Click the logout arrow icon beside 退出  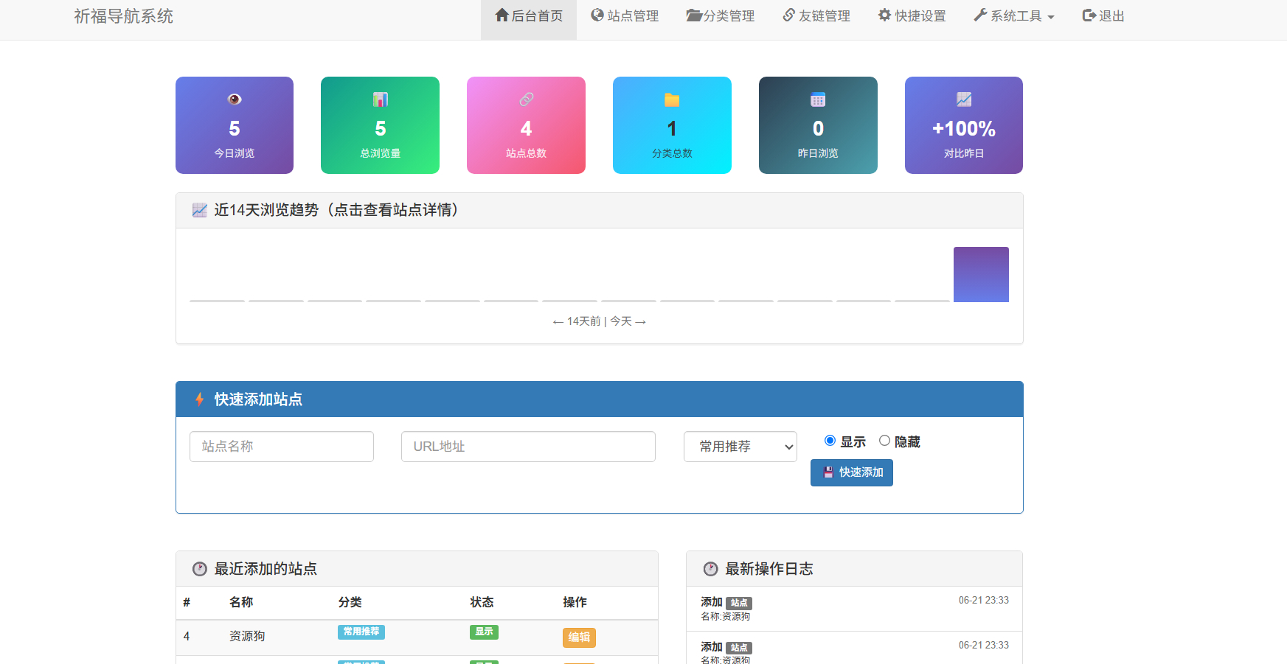click(x=1089, y=15)
